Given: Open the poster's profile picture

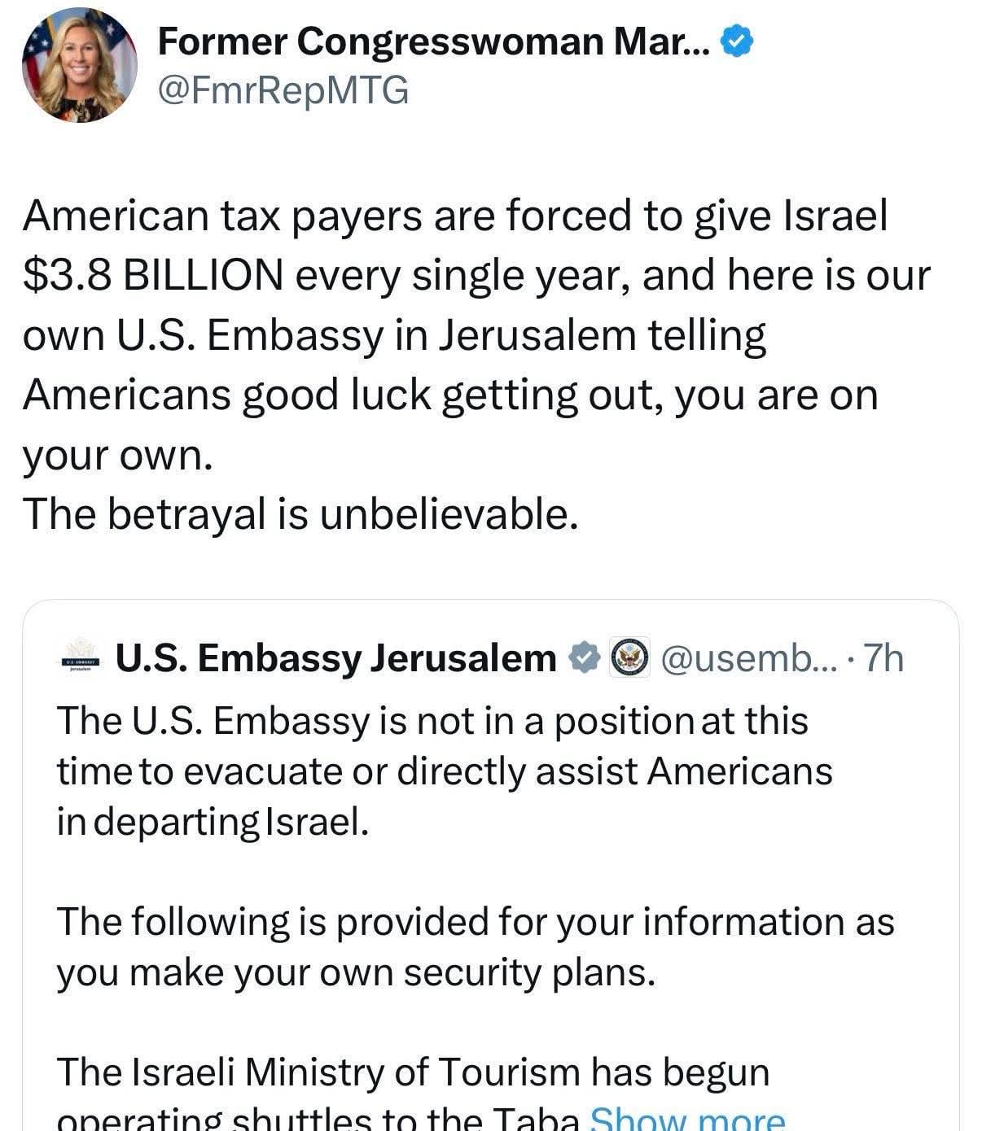Looking at the screenshot, I should pos(79,66).
